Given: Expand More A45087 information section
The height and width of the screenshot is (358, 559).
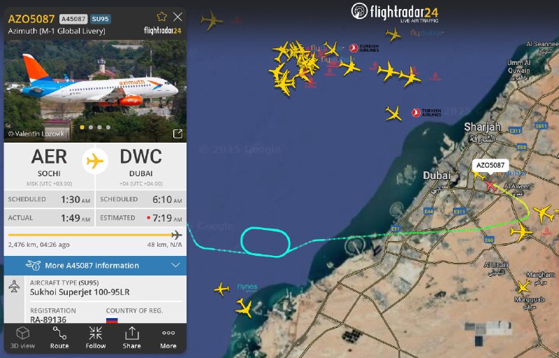Looking at the screenshot, I should pyautogui.click(x=95, y=265).
